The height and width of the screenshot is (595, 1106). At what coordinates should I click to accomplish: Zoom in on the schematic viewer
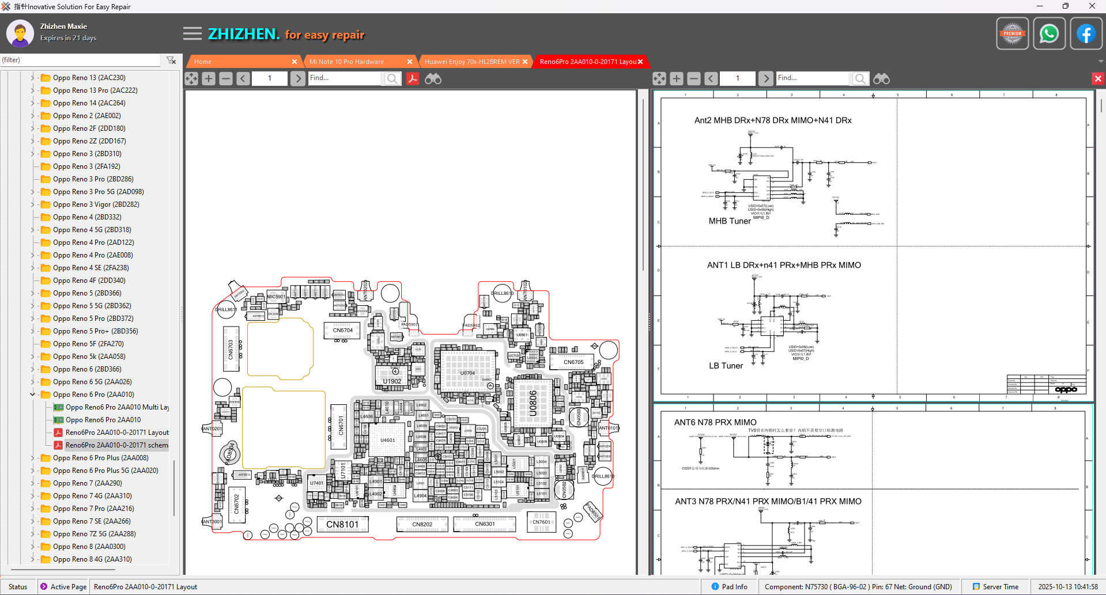(677, 78)
